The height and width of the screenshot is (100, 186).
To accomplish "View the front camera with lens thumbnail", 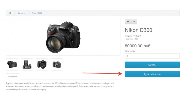I will (x=42, y=64).
